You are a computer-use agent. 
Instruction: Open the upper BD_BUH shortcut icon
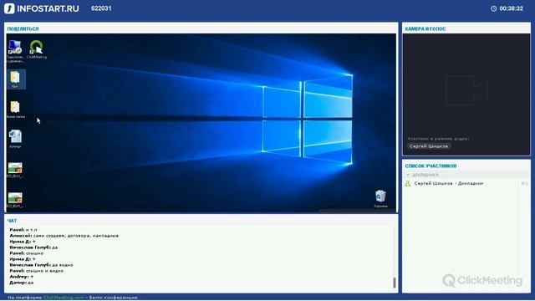click(x=15, y=170)
